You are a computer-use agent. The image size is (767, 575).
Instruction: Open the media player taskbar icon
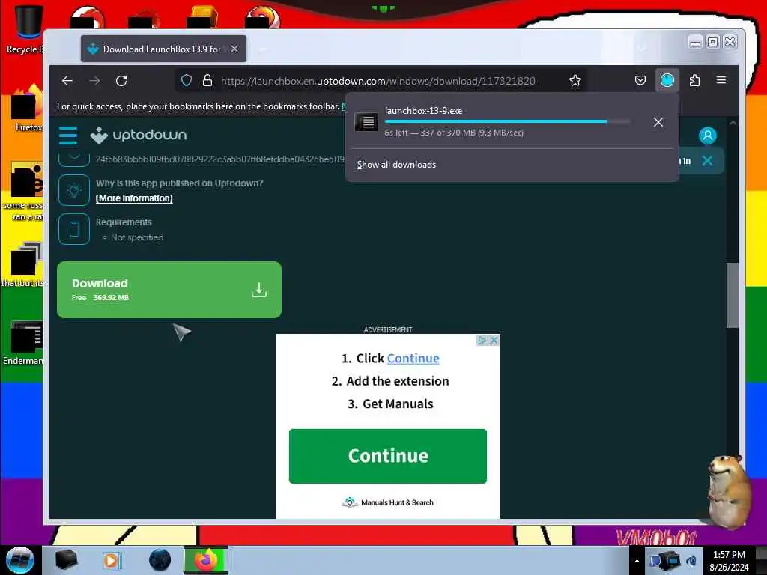pos(112,560)
